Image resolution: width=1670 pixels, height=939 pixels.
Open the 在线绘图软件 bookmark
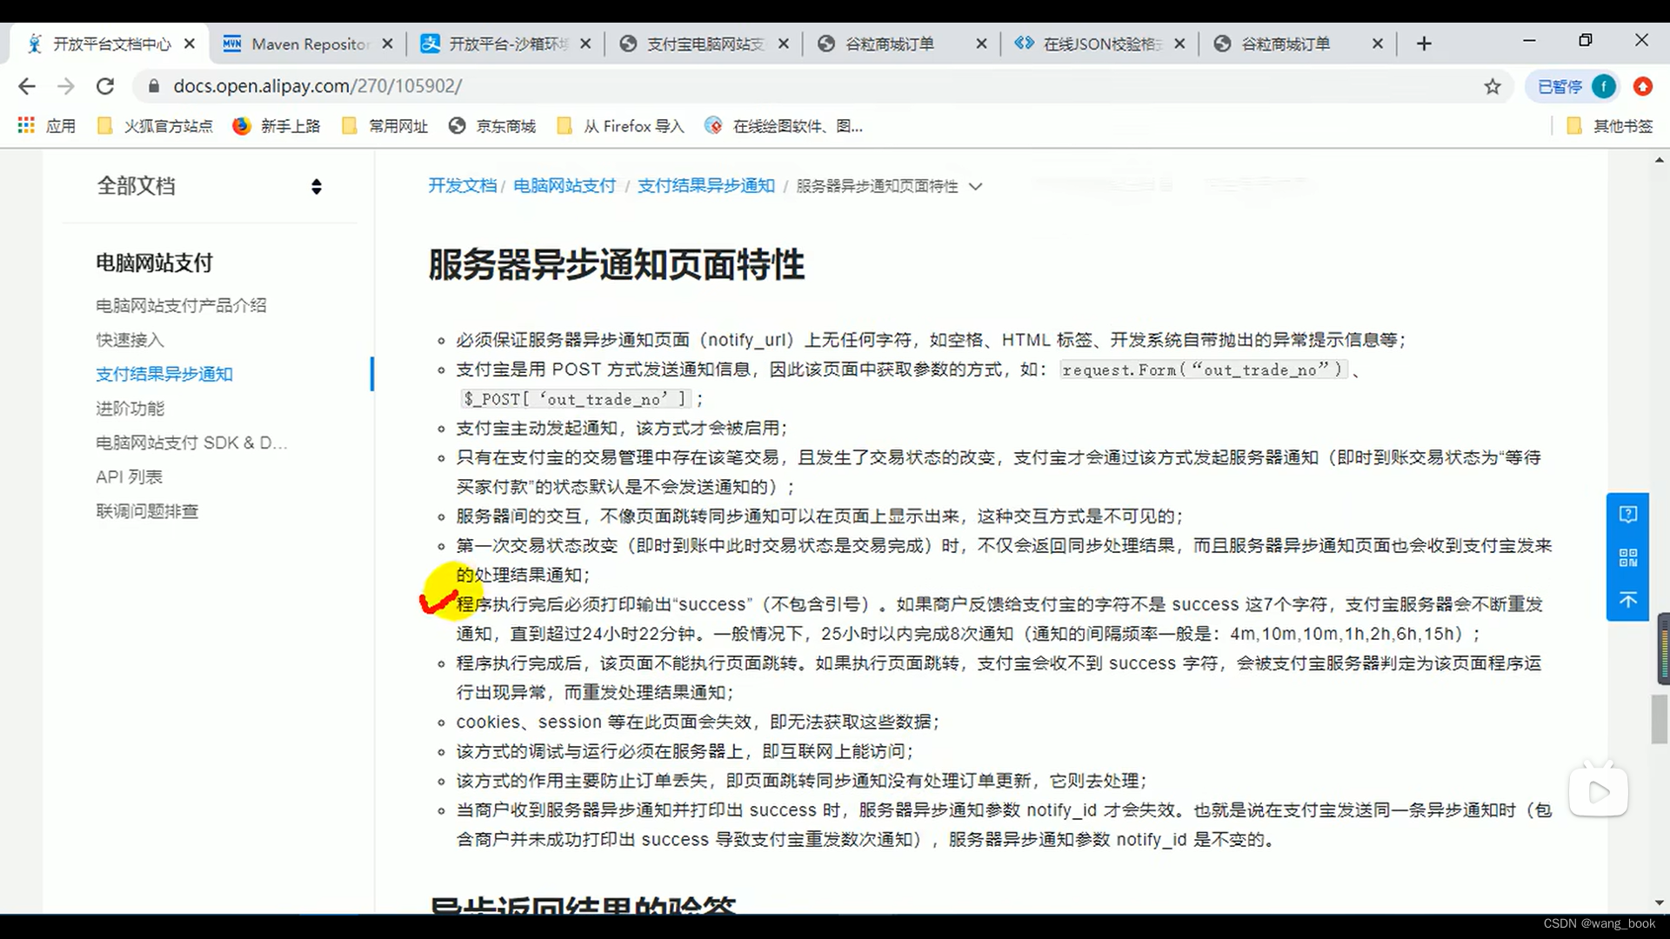pos(784,126)
